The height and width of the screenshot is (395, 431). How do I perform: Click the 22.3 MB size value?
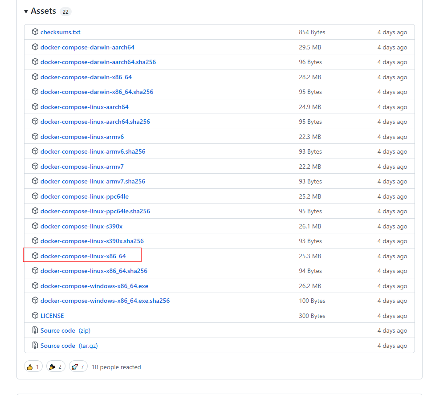click(310, 137)
